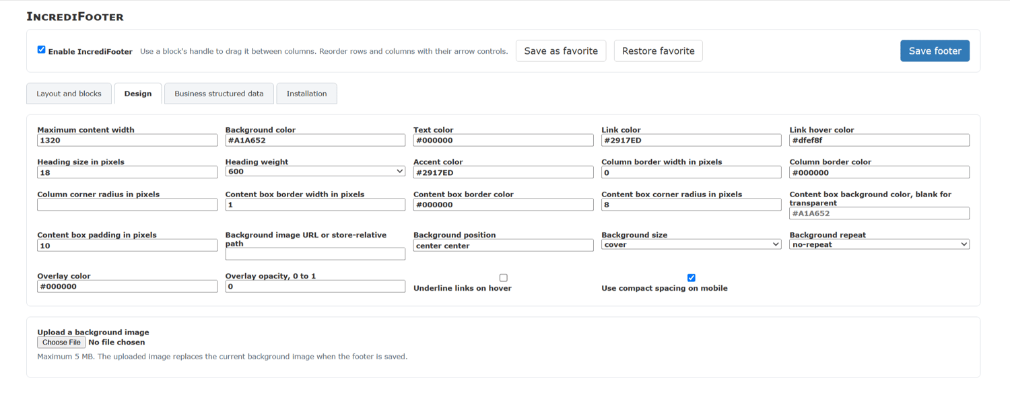Screen dimensions: 1010x393
Task: Click Content box background color field
Action: pos(879,213)
